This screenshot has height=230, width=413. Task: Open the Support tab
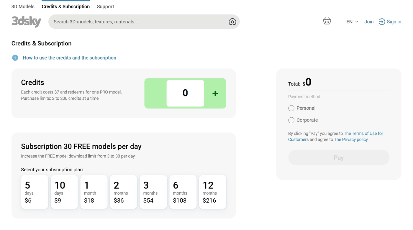(105, 6)
